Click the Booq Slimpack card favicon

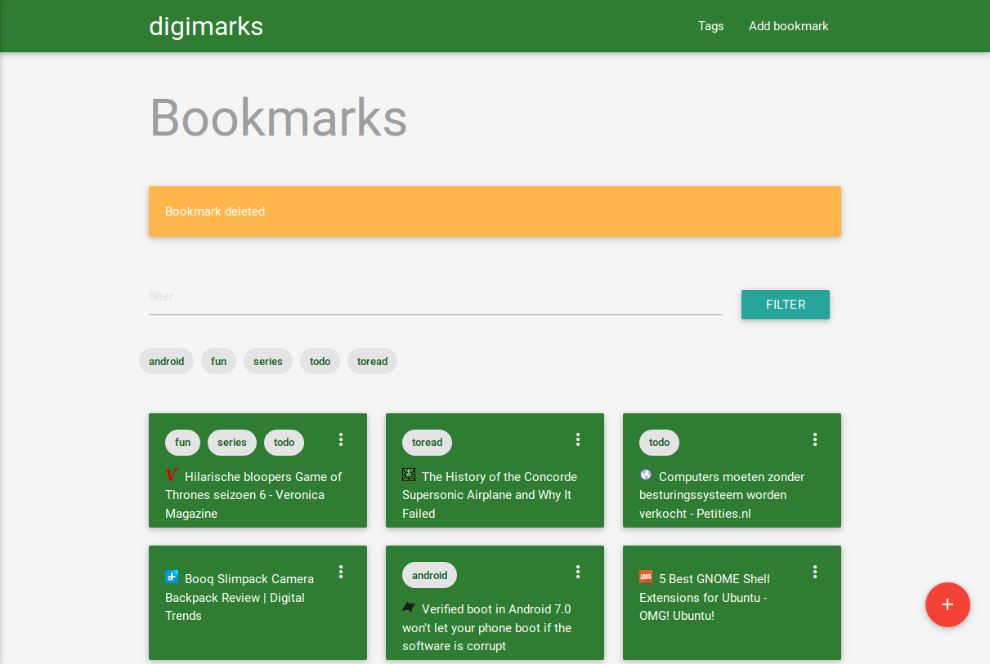click(x=171, y=577)
